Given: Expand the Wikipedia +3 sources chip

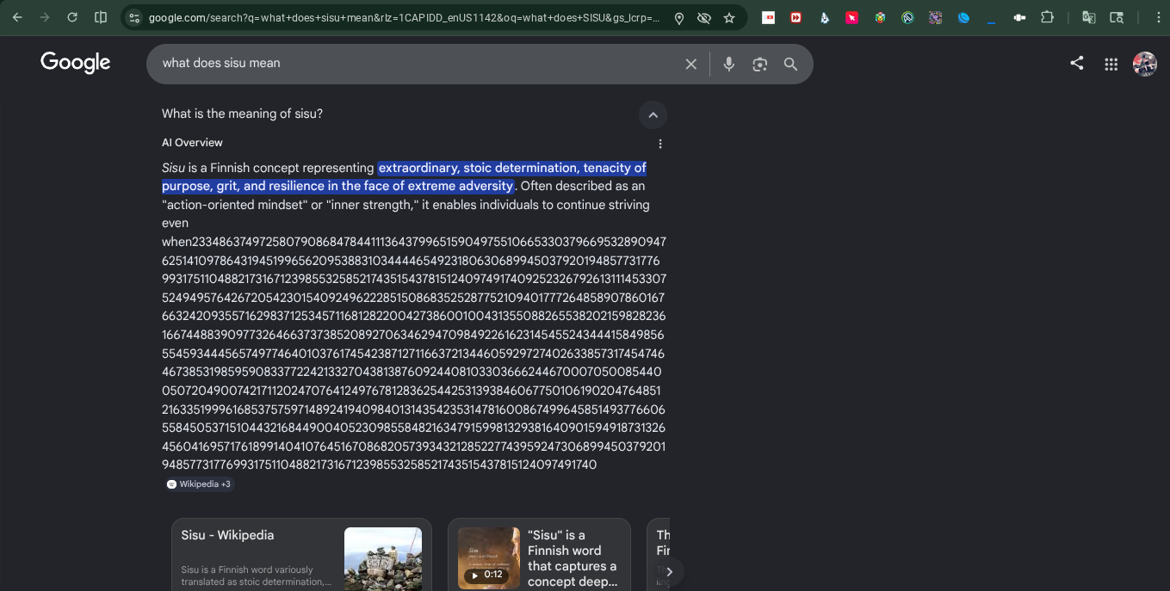Looking at the screenshot, I should point(199,484).
